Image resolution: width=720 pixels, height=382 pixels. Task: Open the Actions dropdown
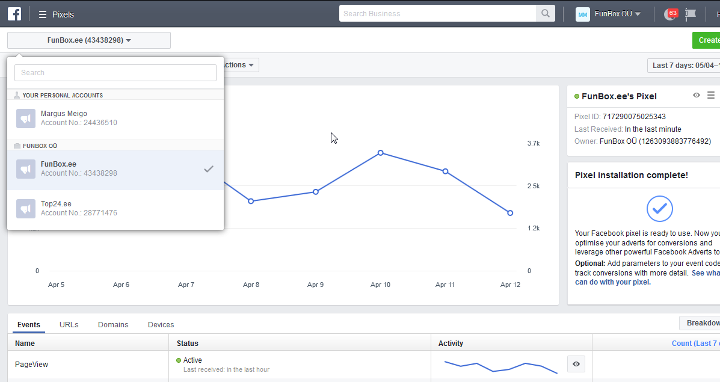241,65
